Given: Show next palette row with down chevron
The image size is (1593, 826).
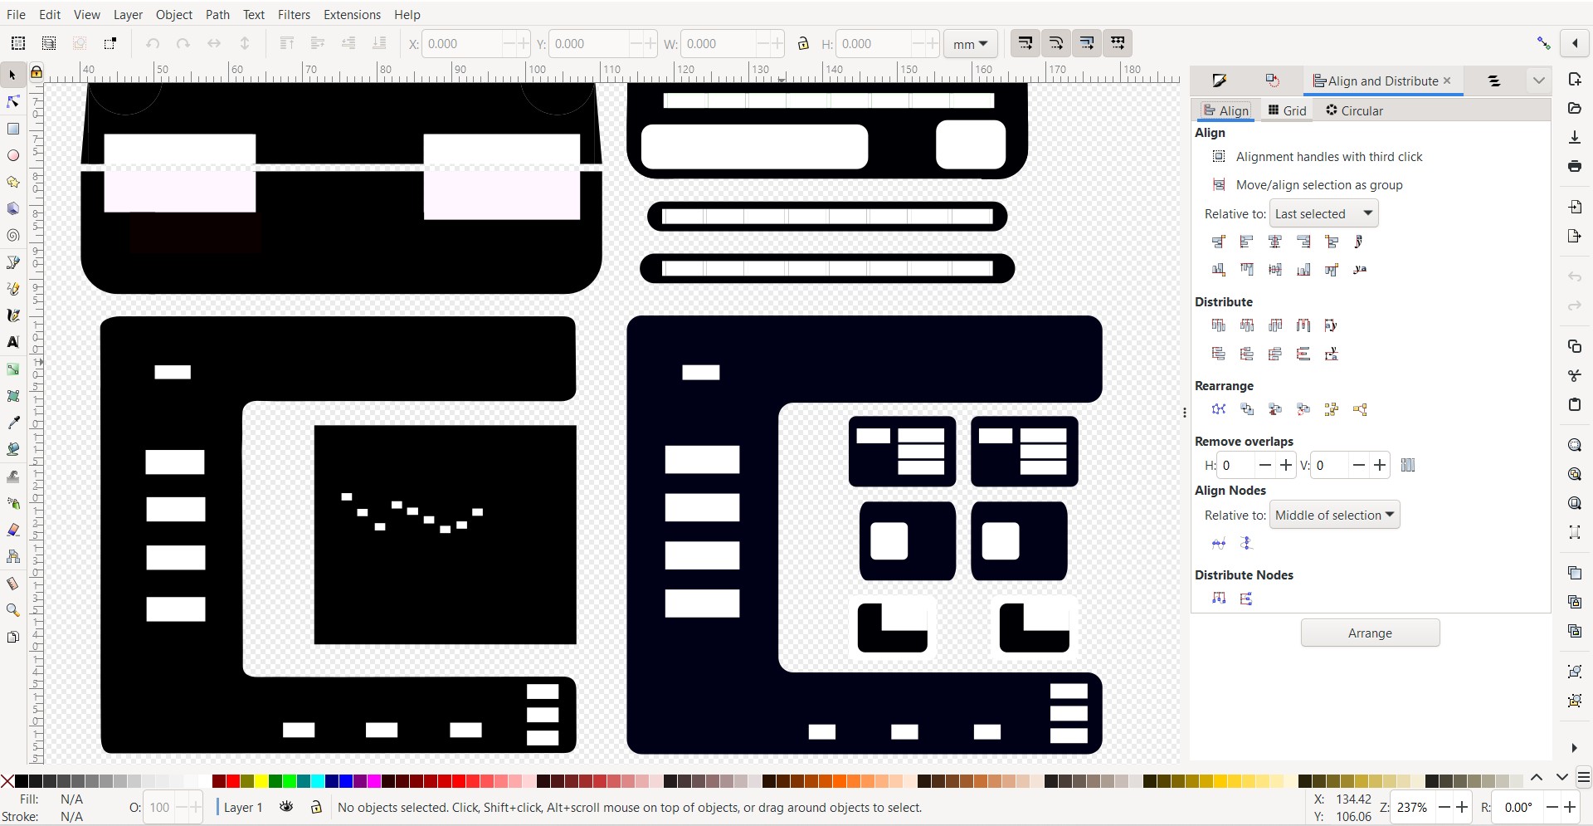Looking at the screenshot, I should [1561, 778].
